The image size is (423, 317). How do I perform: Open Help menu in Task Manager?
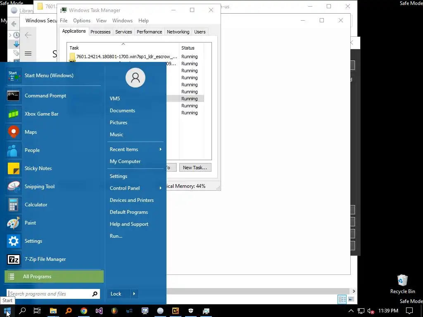coord(143,21)
